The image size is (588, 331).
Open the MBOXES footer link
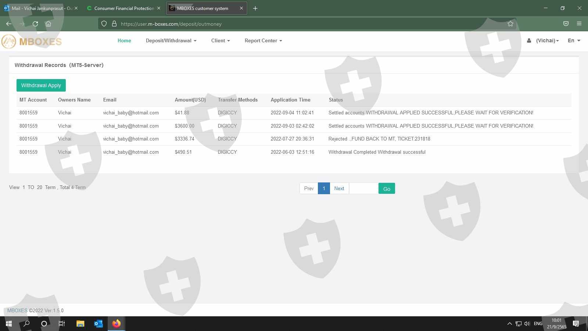(x=17, y=310)
